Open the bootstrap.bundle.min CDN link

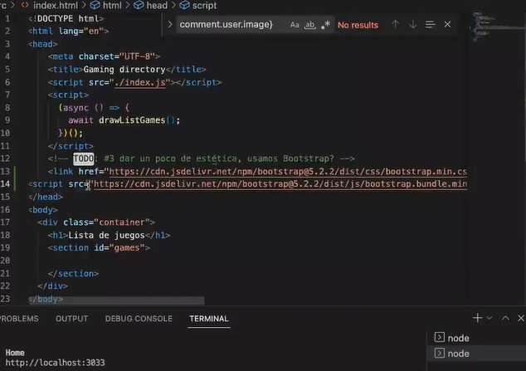tap(280, 183)
